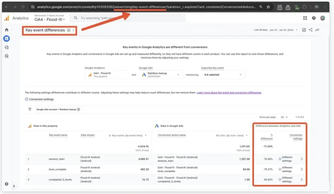Image resolution: width=334 pixels, height=194 pixels.
Task: Change Rows per page dropdown value
Action: (x=284, y=117)
